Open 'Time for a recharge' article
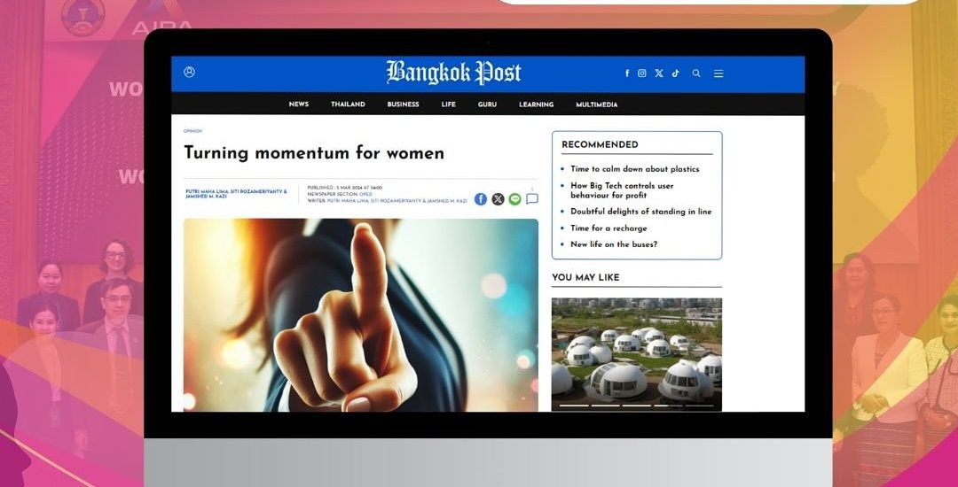Image resolution: width=958 pixels, height=487 pixels. pyautogui.click(x=609, y=228)
